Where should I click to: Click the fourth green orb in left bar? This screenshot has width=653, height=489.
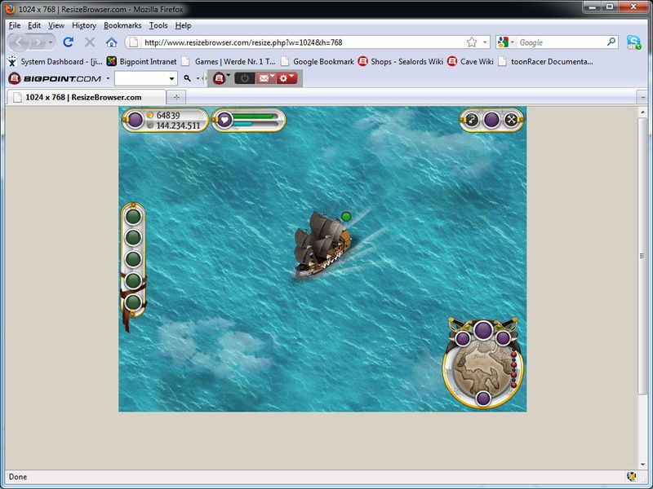133,280
